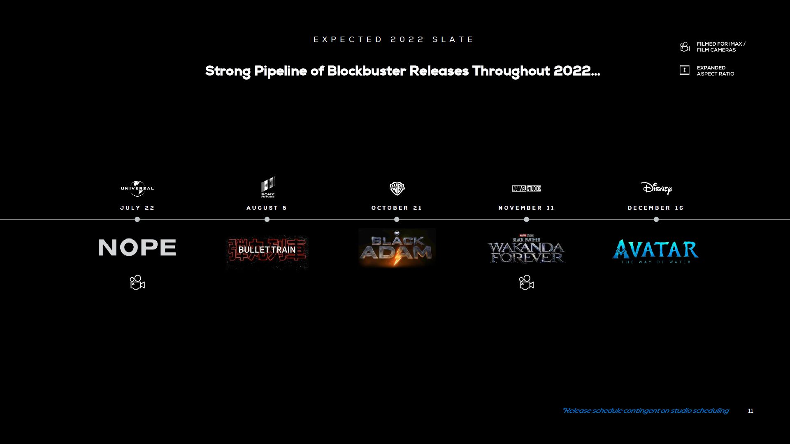Click the July 22 timeline dot
This screenshot has width=790, height=444.
137,220
